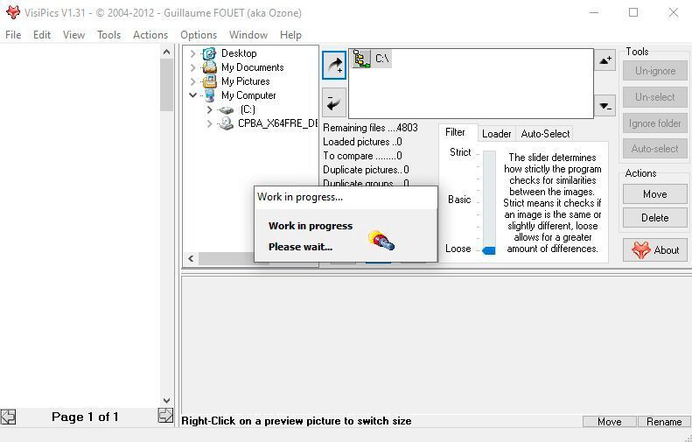This screenshot has width=692, height=442.
Task: Click the CPBA_X64FRE disc drive icon
Action: 226,123
